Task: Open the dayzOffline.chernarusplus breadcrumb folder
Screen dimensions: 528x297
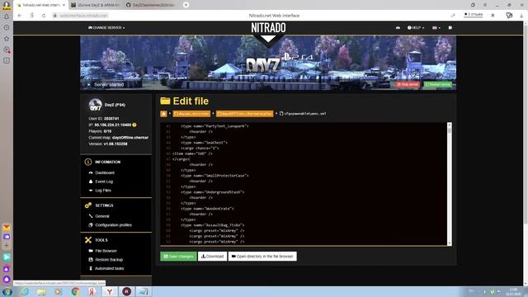Action: [x=244, y=114]
